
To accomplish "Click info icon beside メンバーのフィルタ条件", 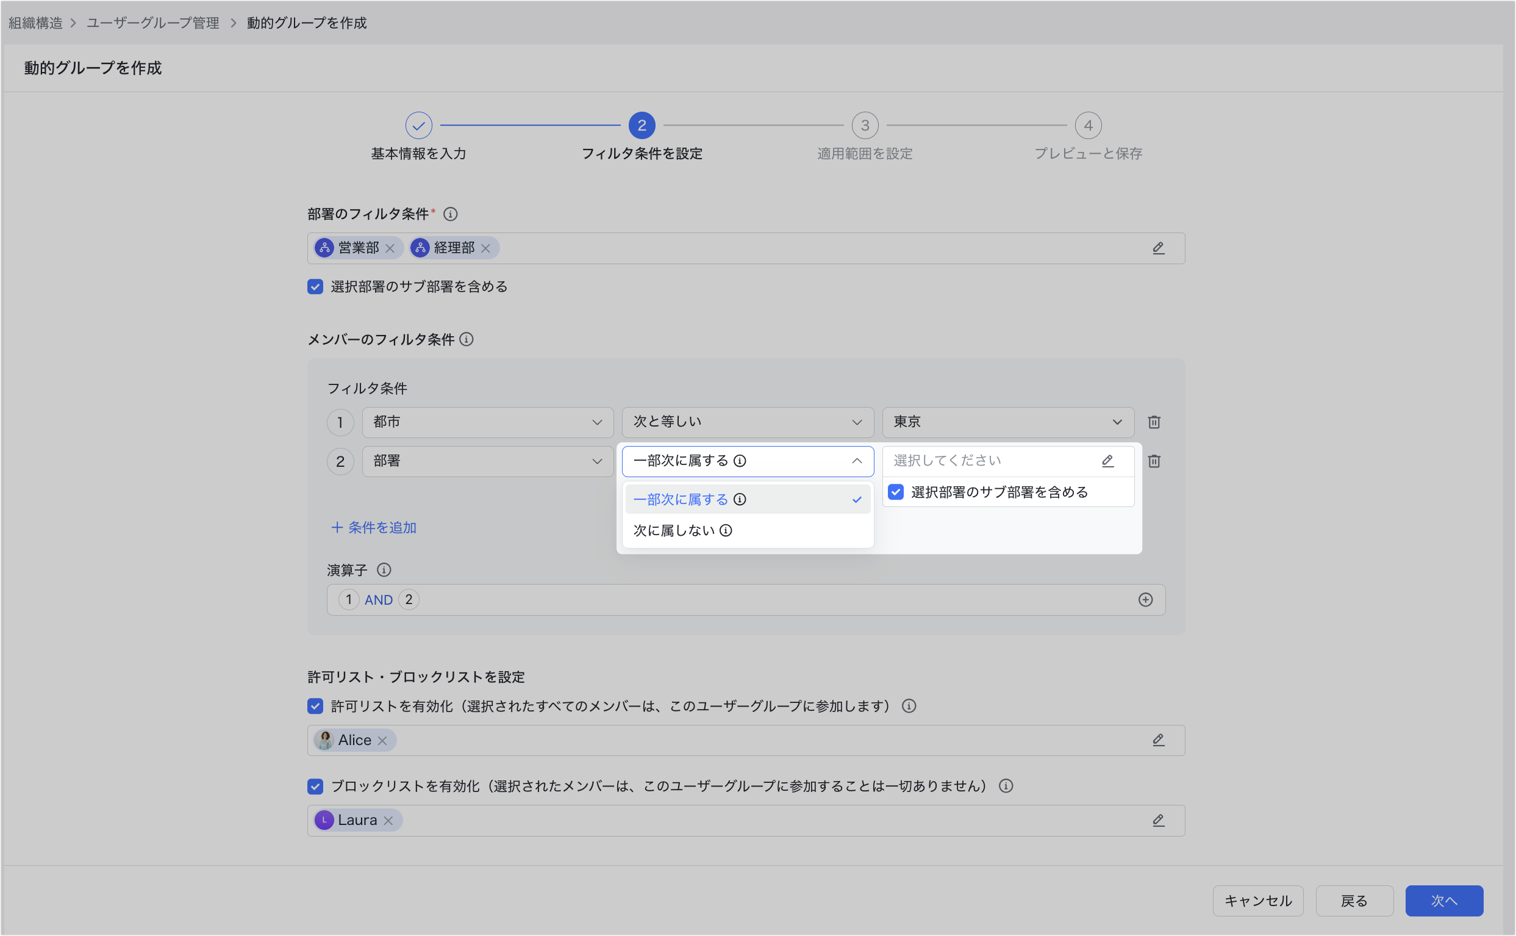I will [467, 339].
